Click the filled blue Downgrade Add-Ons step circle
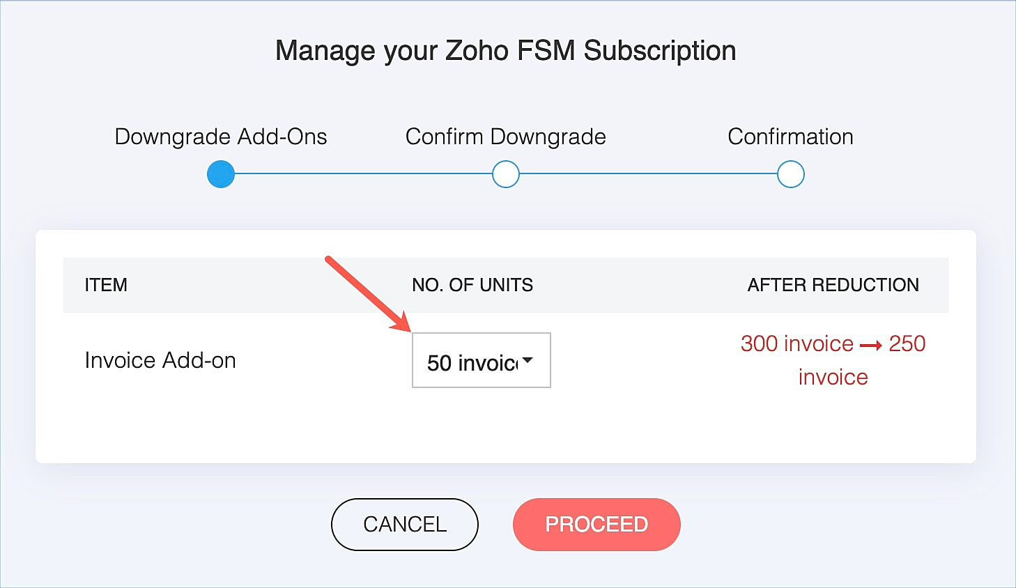 click(x=221, y=174)
